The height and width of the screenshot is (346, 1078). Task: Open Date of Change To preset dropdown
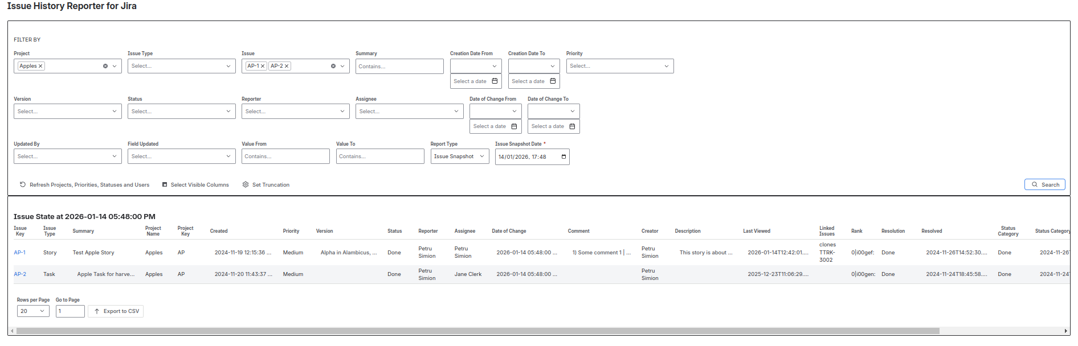tap(553, 112)
